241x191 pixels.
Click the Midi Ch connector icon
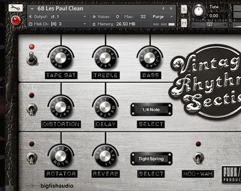pyautogui.click(x=30, y=24)
